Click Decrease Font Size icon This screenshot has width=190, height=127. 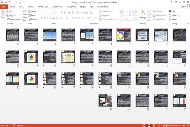point(65,13)
